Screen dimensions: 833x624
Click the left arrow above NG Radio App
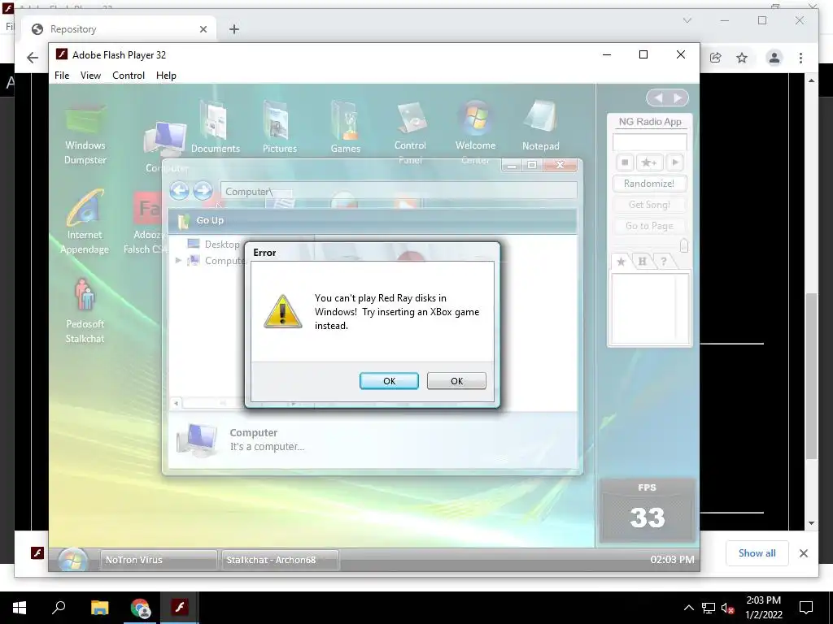pyautogui.click(x=658, y=97)
